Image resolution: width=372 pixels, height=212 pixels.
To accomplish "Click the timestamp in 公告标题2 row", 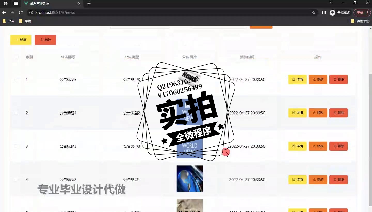I will (247, 180).
